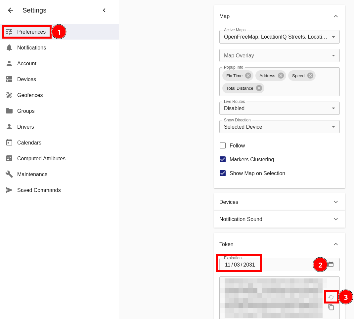Click the Preferences sliders icon

tap(9, 32)
